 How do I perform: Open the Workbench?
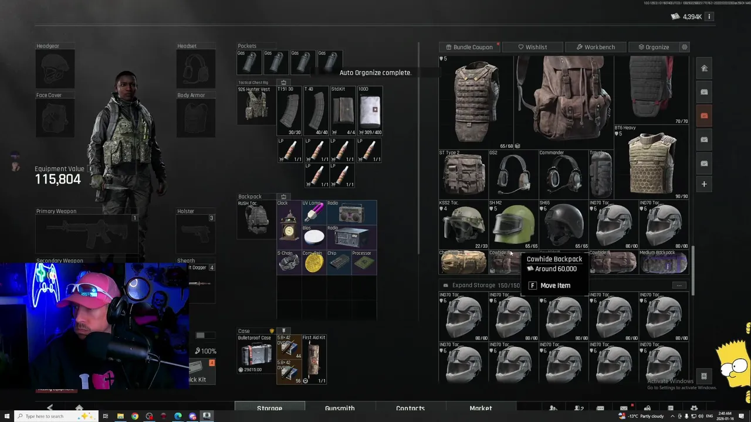click(x=596, y=47)
